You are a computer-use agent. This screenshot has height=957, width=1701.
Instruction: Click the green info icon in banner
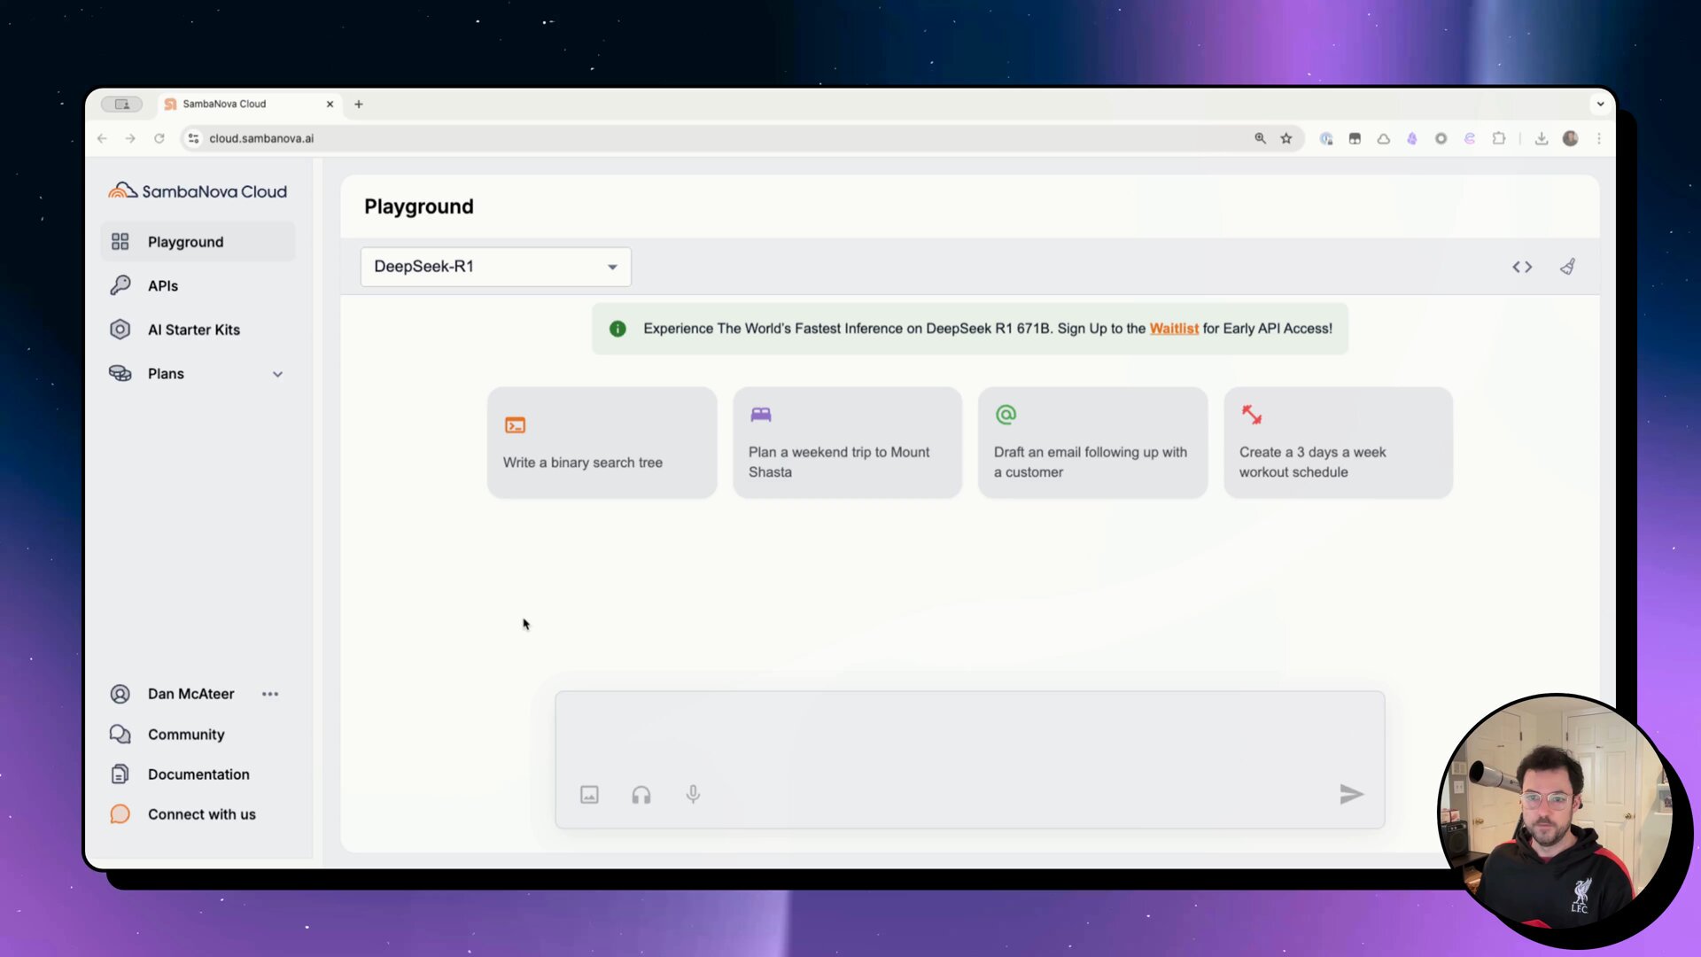pos(617,329)
